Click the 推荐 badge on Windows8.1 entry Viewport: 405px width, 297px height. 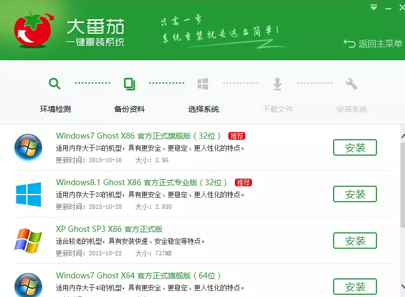point(243,182)
